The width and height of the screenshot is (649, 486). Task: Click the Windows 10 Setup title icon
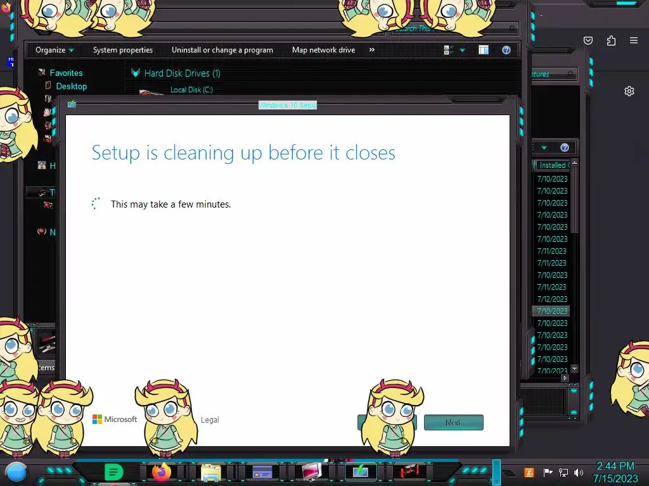click(72, 104)
